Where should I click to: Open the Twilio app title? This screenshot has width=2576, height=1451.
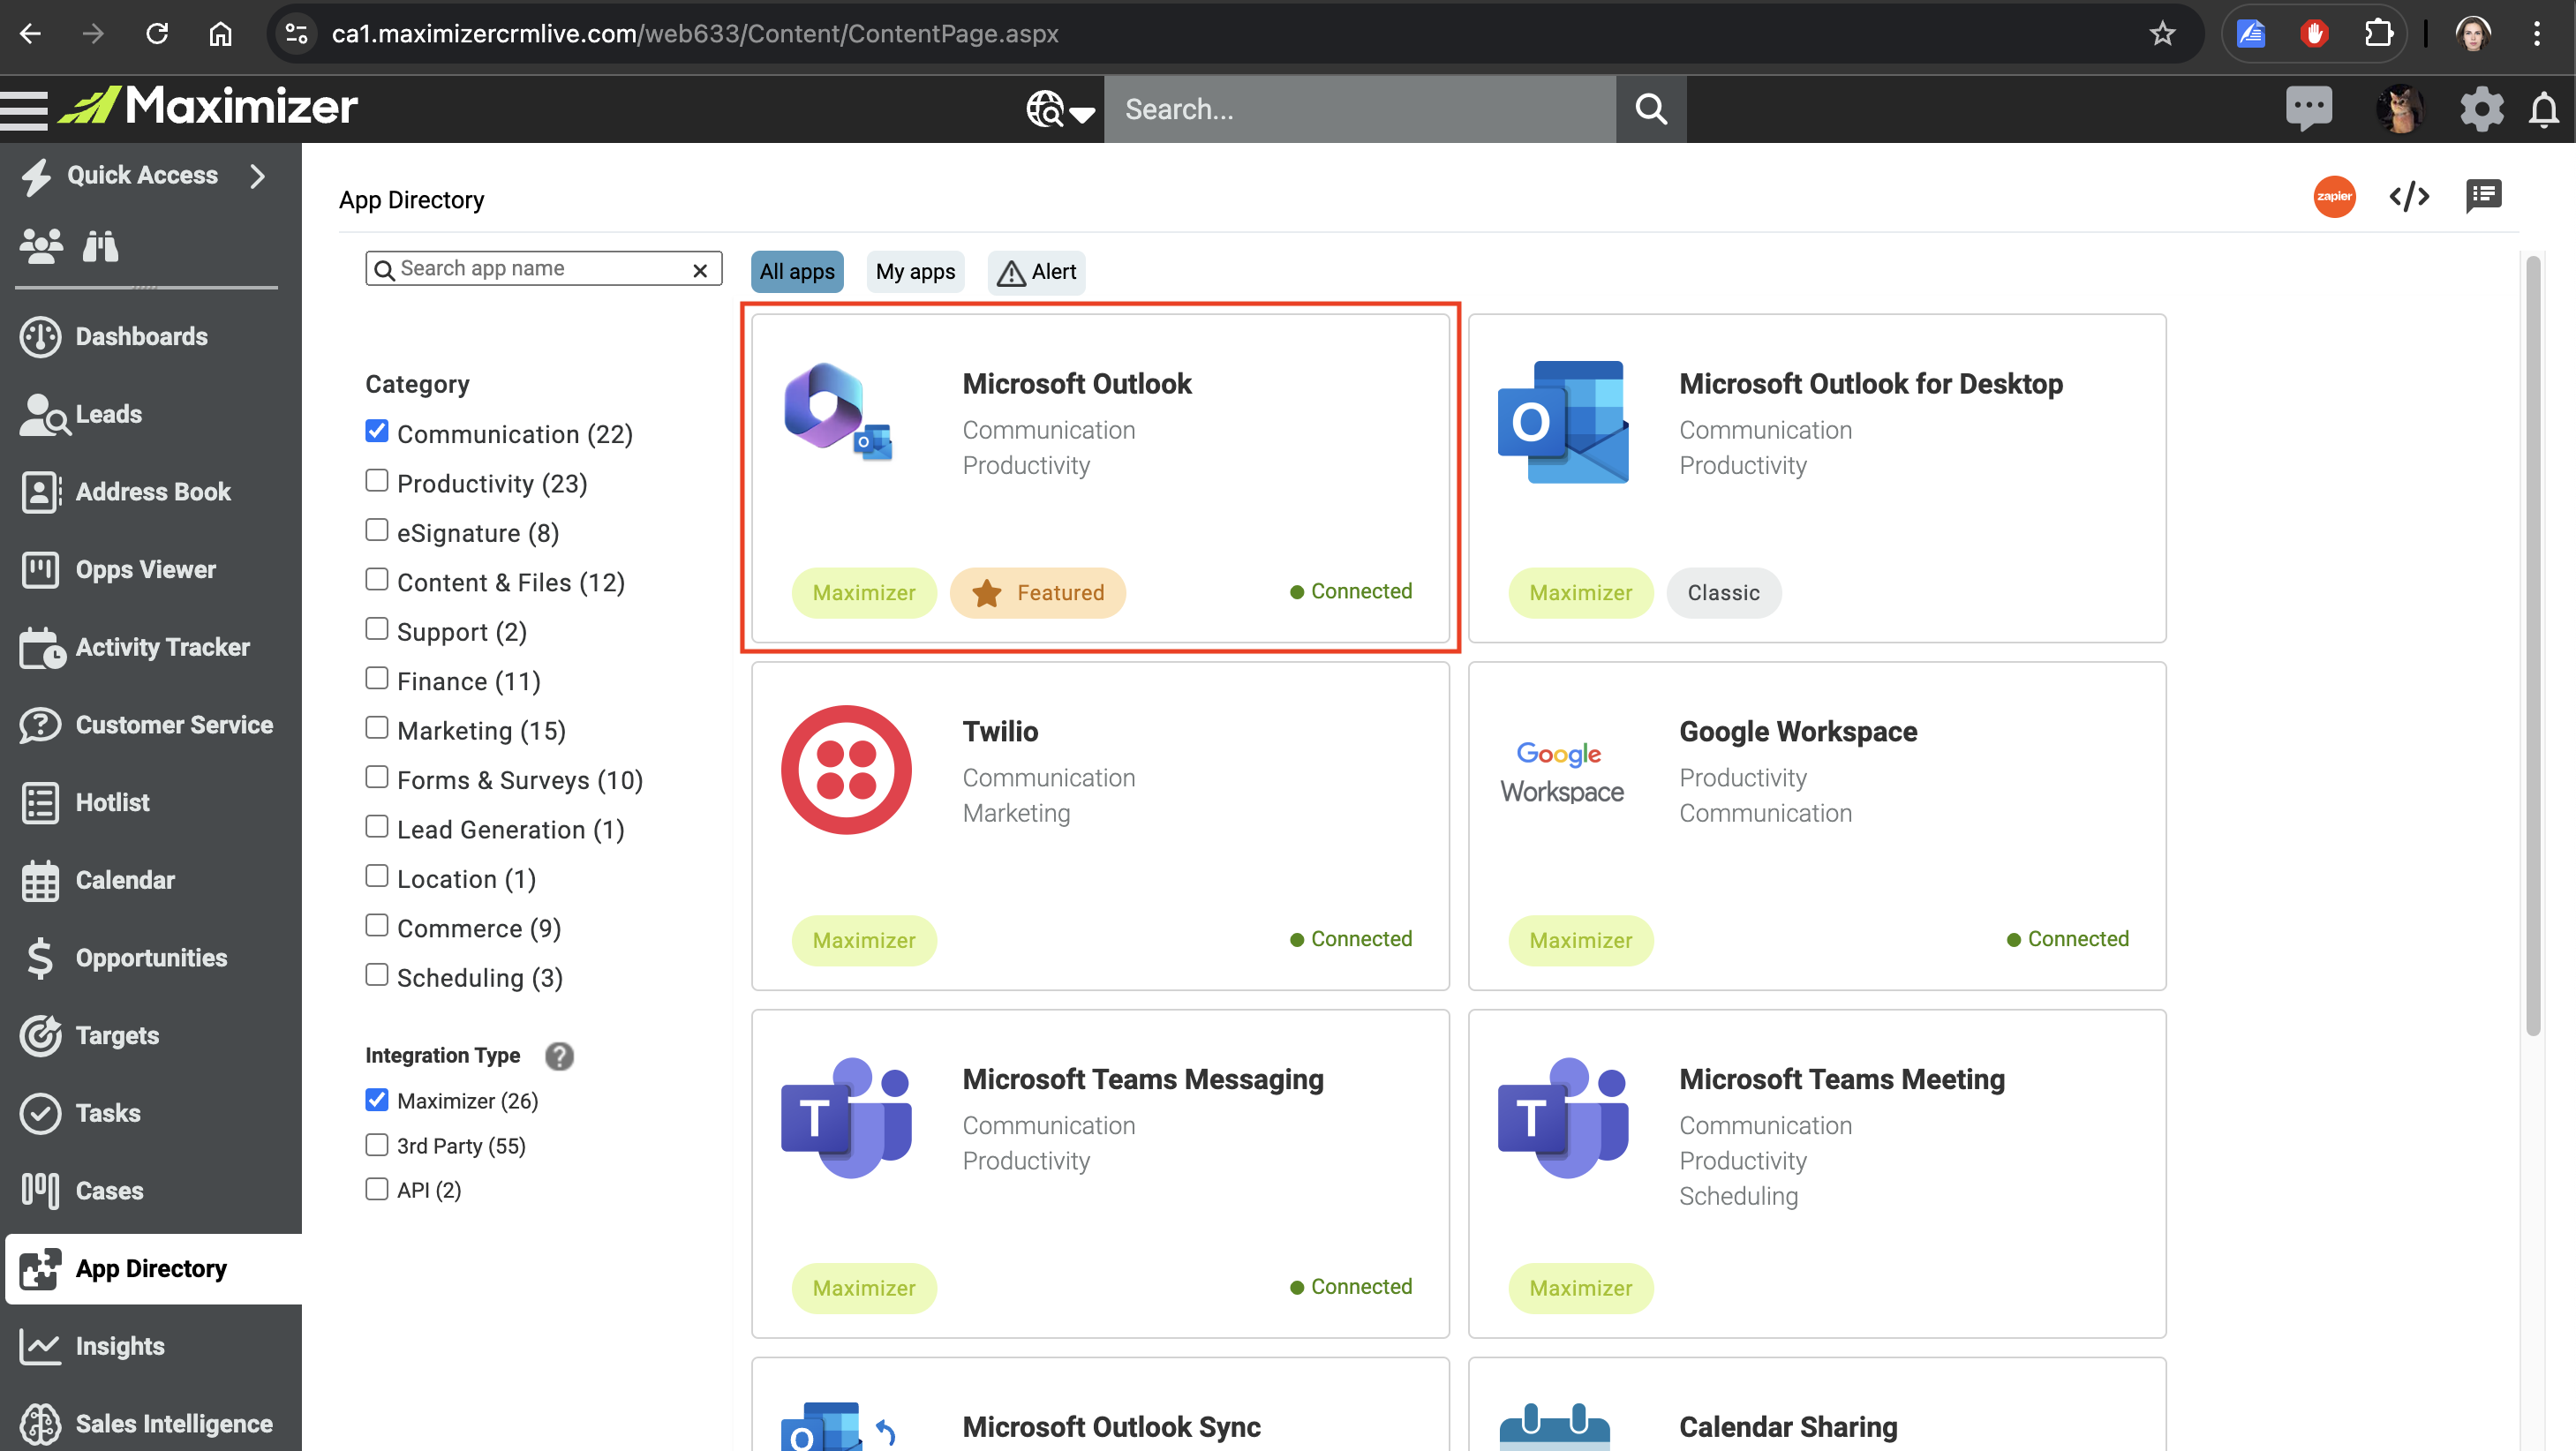[x=1000, y=732]
